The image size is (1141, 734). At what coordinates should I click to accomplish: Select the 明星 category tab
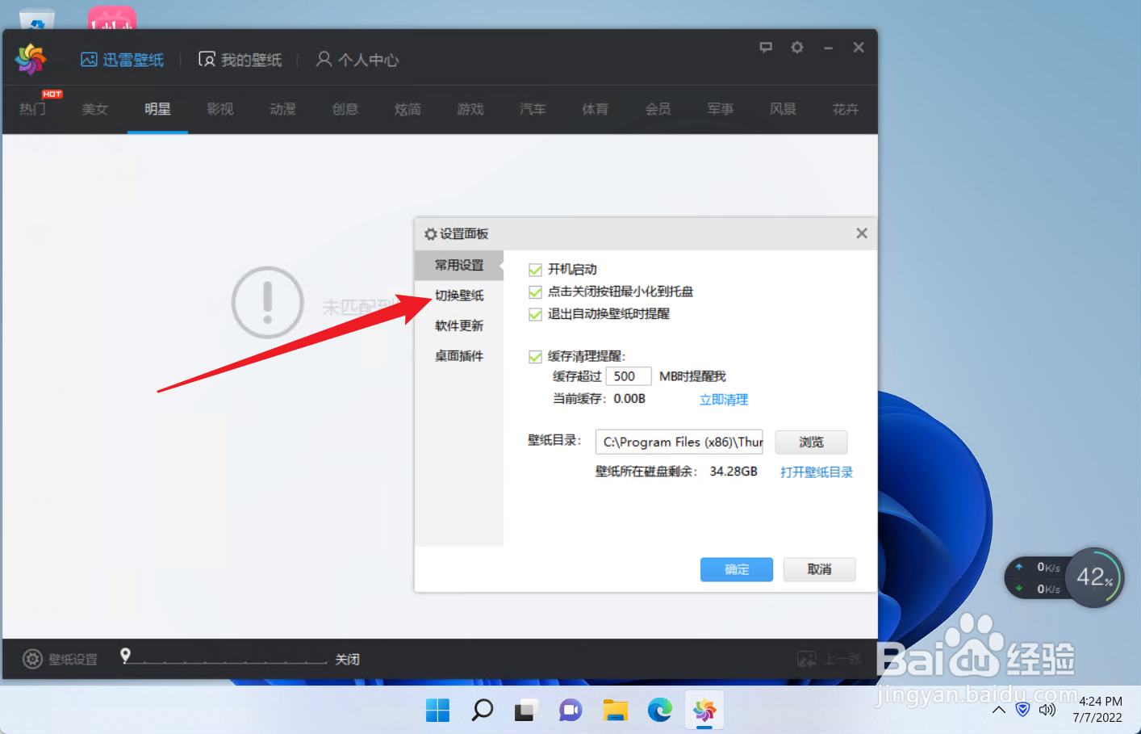click(x=157, y=108)
